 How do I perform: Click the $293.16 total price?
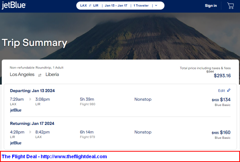point(222,76)
